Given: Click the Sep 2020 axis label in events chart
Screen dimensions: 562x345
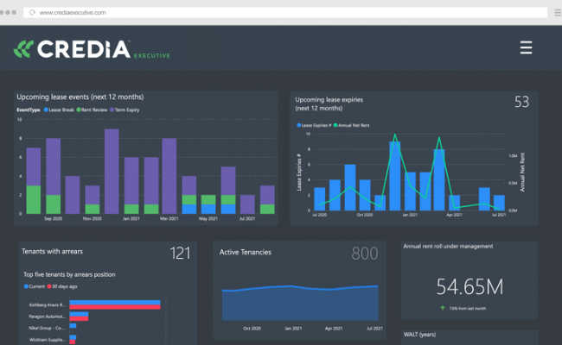Looking at the screenshot, I should [53, 218].
